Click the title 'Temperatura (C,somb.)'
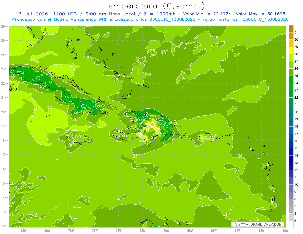303x234 pixels. click(154, 6)
